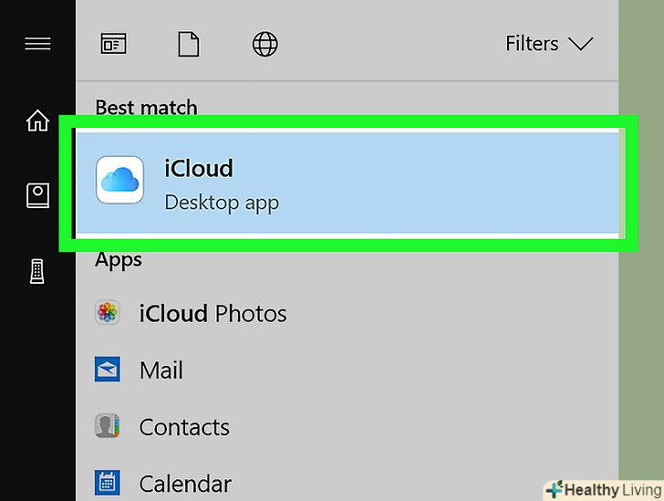Open the hamburger menu in the sidebar

pyautogui.click(x=37, y=43)
